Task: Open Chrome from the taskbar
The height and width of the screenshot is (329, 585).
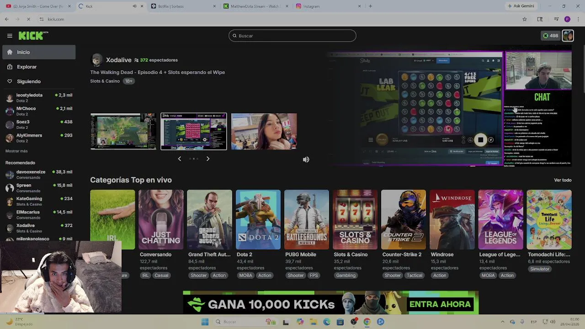Action: [367, 322]
